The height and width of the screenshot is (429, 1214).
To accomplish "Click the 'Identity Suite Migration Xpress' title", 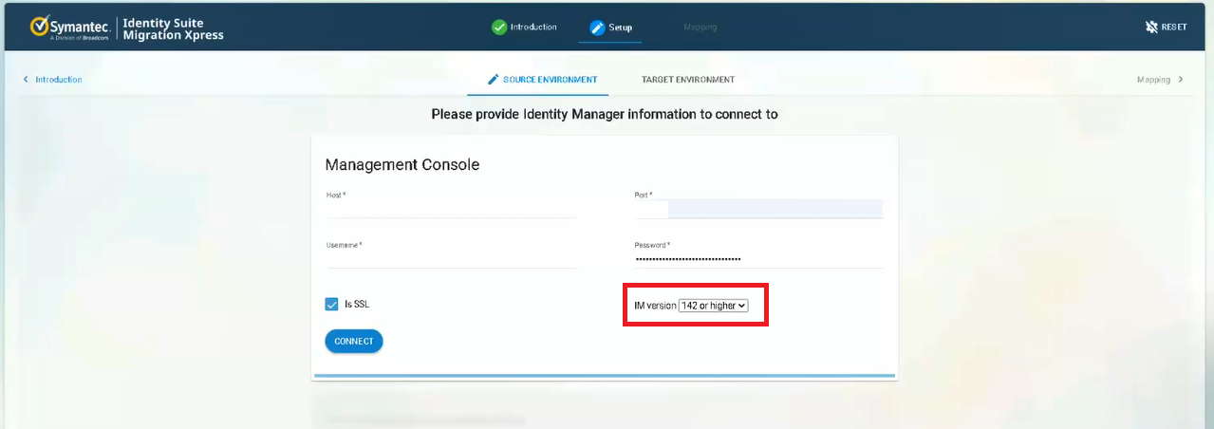I will point(174,29).
